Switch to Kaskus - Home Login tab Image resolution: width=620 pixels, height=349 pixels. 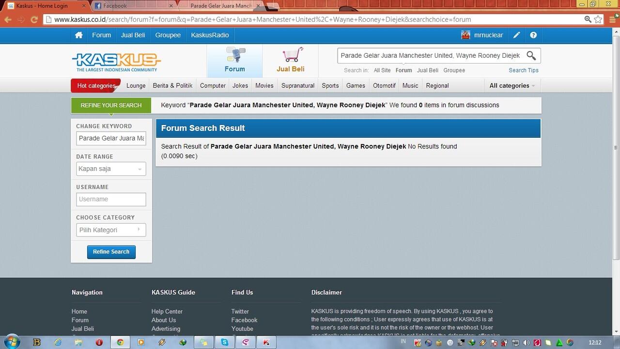click(46, 6)
